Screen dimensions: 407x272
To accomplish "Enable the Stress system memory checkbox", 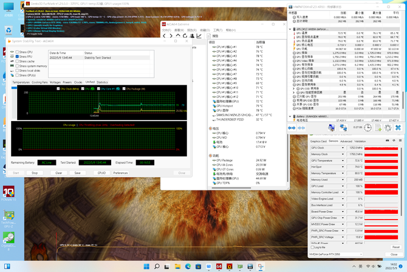I will pyautogui.click(x=17, y=66).
